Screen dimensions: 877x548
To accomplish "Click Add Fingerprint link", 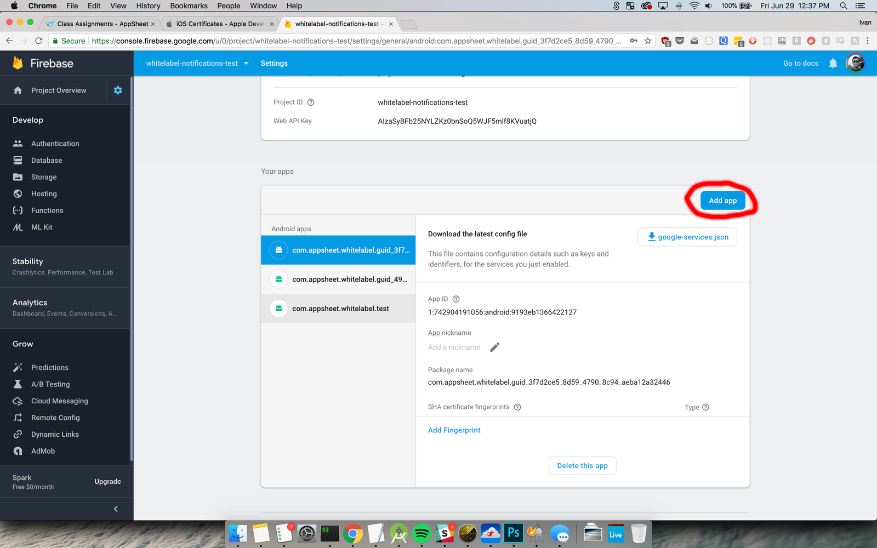I will pos(454,430).
